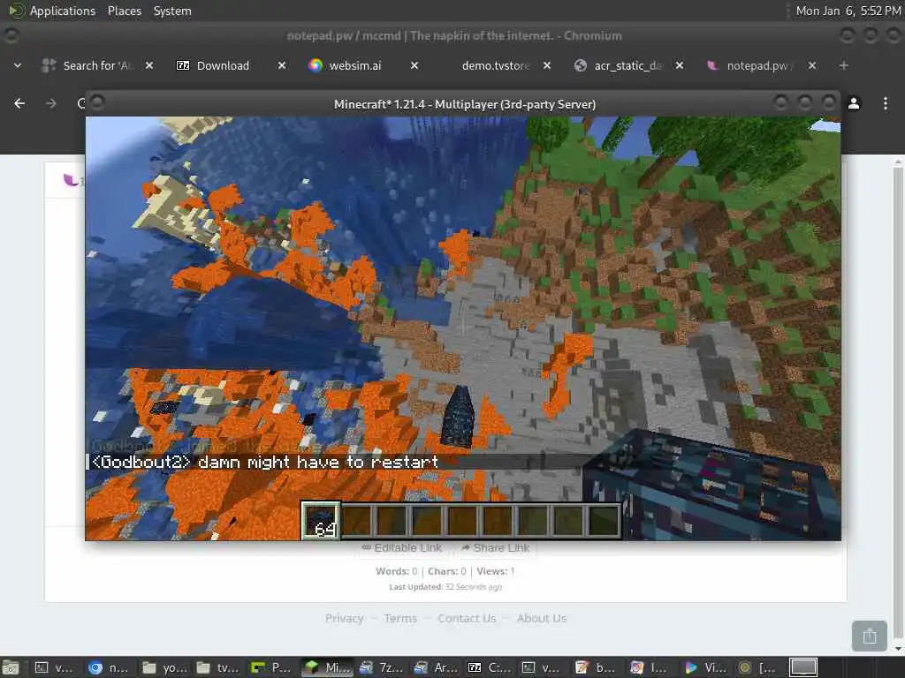Click the websim.ai tab favicon

[x=316, y=65]
